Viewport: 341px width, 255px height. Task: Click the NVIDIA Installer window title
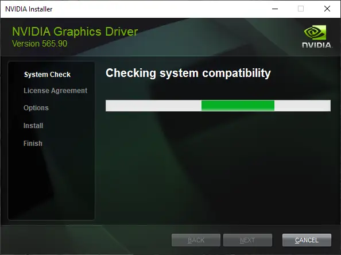click(29, 9)
